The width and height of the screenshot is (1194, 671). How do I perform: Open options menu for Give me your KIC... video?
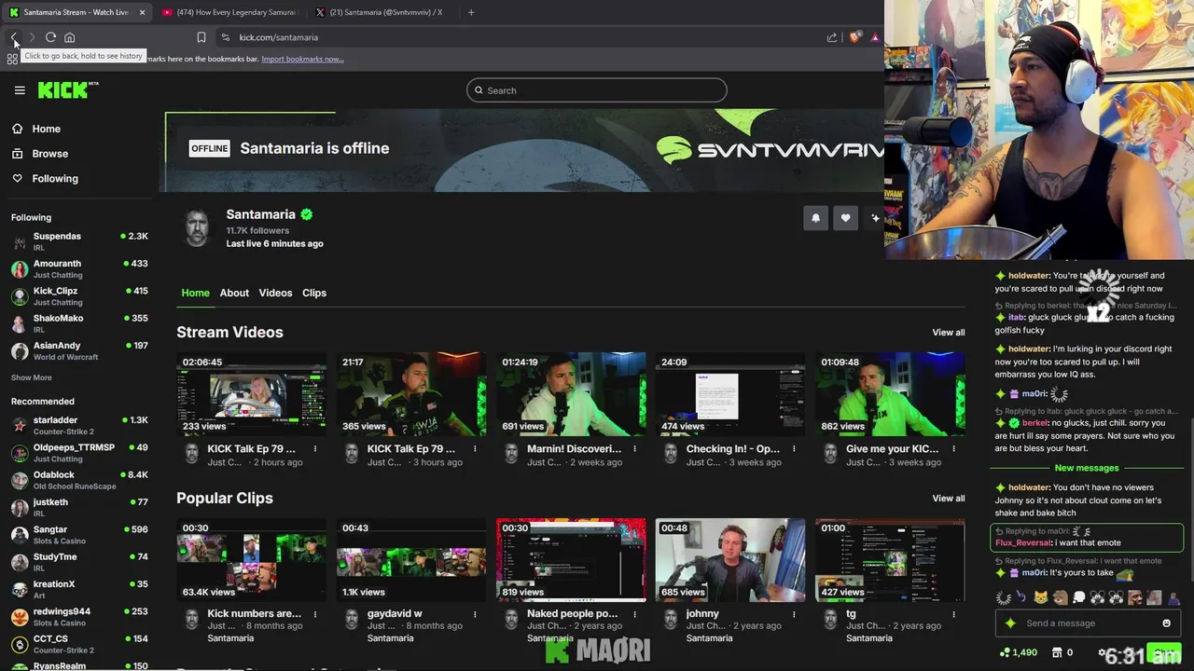click(953, 449)
